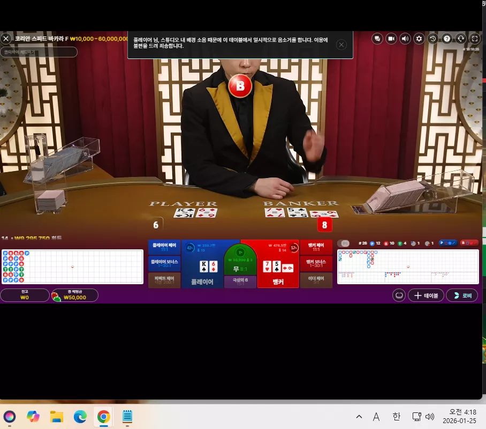This screenshot has height=429, width=486.
Task: Click the Banker next-result prediction pill
Action: point(469,243)
